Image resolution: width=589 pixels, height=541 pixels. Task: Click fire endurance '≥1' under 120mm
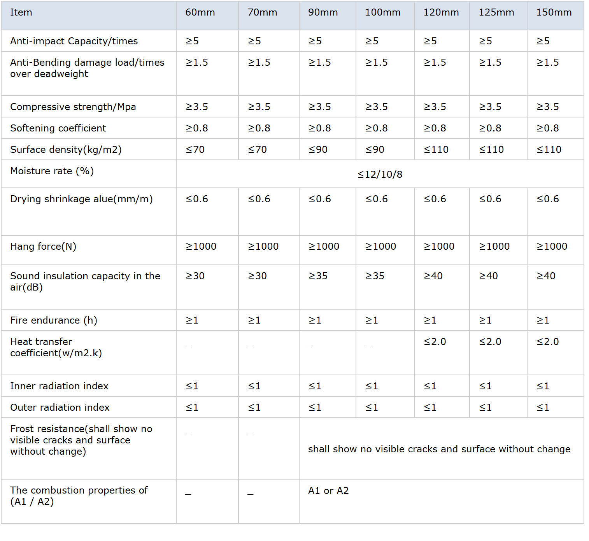[430, 320]
